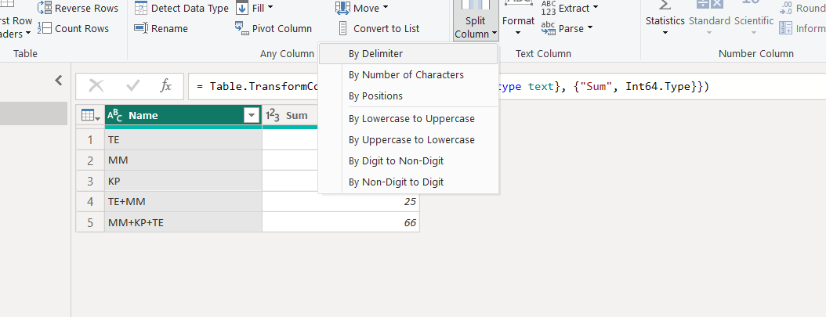Viewport: 826px width, 317px height.
Task: Collapse the queries pane chevron
Action: tap(59, 81)
